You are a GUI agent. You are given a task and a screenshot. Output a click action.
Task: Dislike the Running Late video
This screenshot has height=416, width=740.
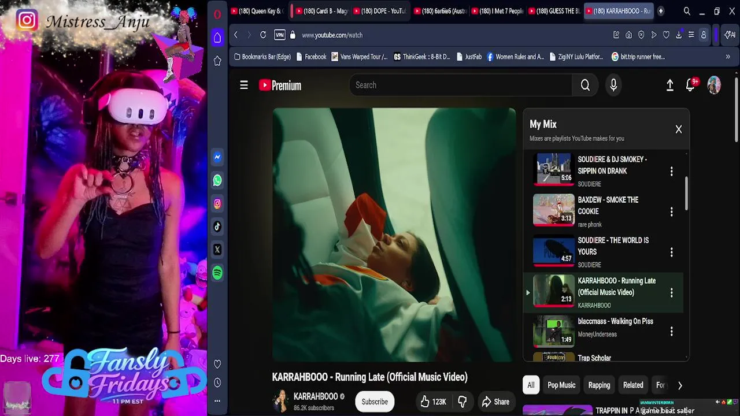click(x=462, y=402)
